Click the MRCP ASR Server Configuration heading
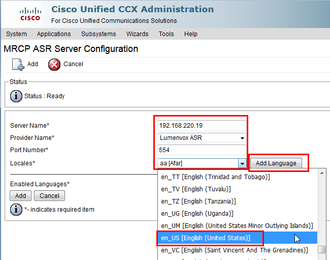The image size is (330, 260). click(x=71, y=49)
